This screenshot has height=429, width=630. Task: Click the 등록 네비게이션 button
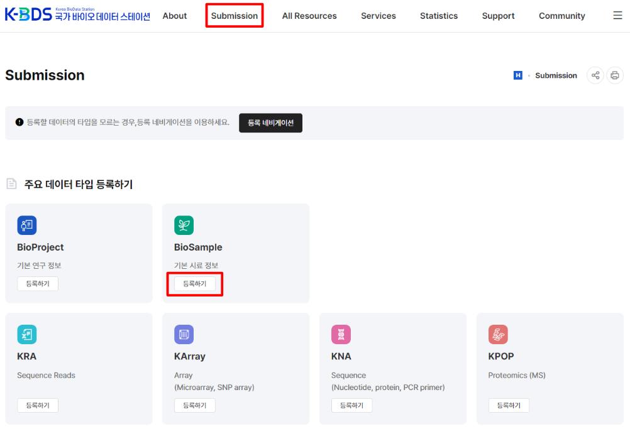(270, 122)
